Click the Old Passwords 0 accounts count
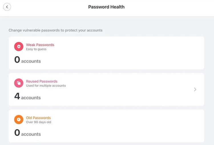This screenshot has height=145, width=214. click(x=28, y=133)
